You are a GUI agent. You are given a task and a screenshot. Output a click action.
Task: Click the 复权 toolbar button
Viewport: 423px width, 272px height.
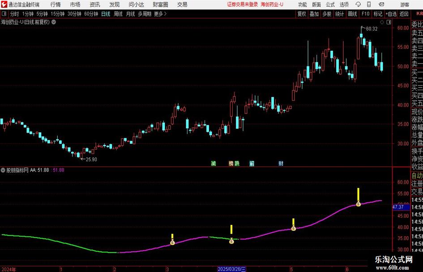click(302, 14)
